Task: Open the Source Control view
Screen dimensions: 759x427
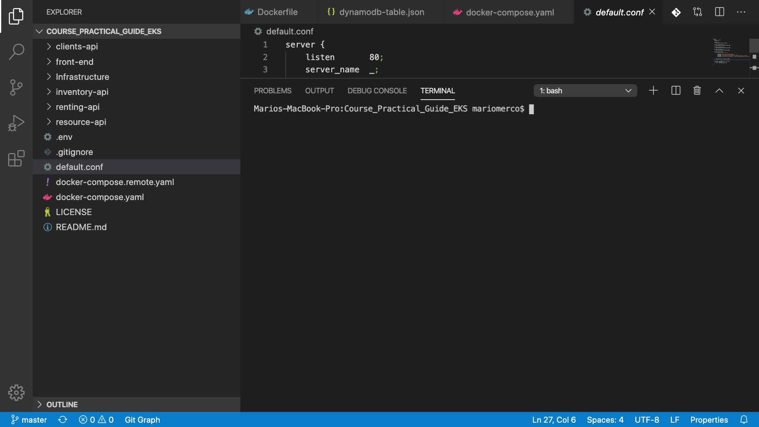Action: (16, 87)
